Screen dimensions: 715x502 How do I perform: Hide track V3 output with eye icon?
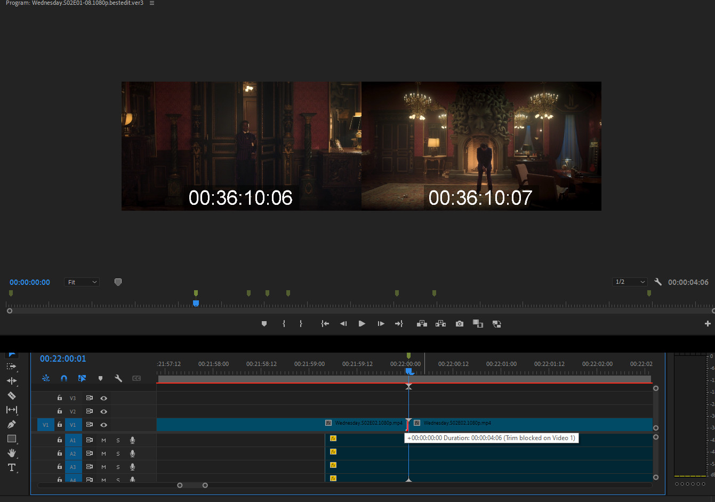pos(104,398)
